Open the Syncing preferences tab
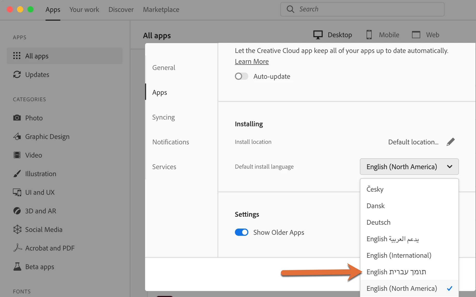 [163, 117]
